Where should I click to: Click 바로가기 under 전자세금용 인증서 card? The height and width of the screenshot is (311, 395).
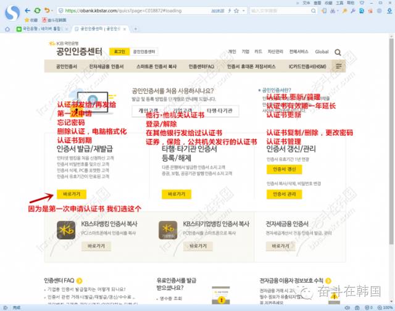point(280,246)
